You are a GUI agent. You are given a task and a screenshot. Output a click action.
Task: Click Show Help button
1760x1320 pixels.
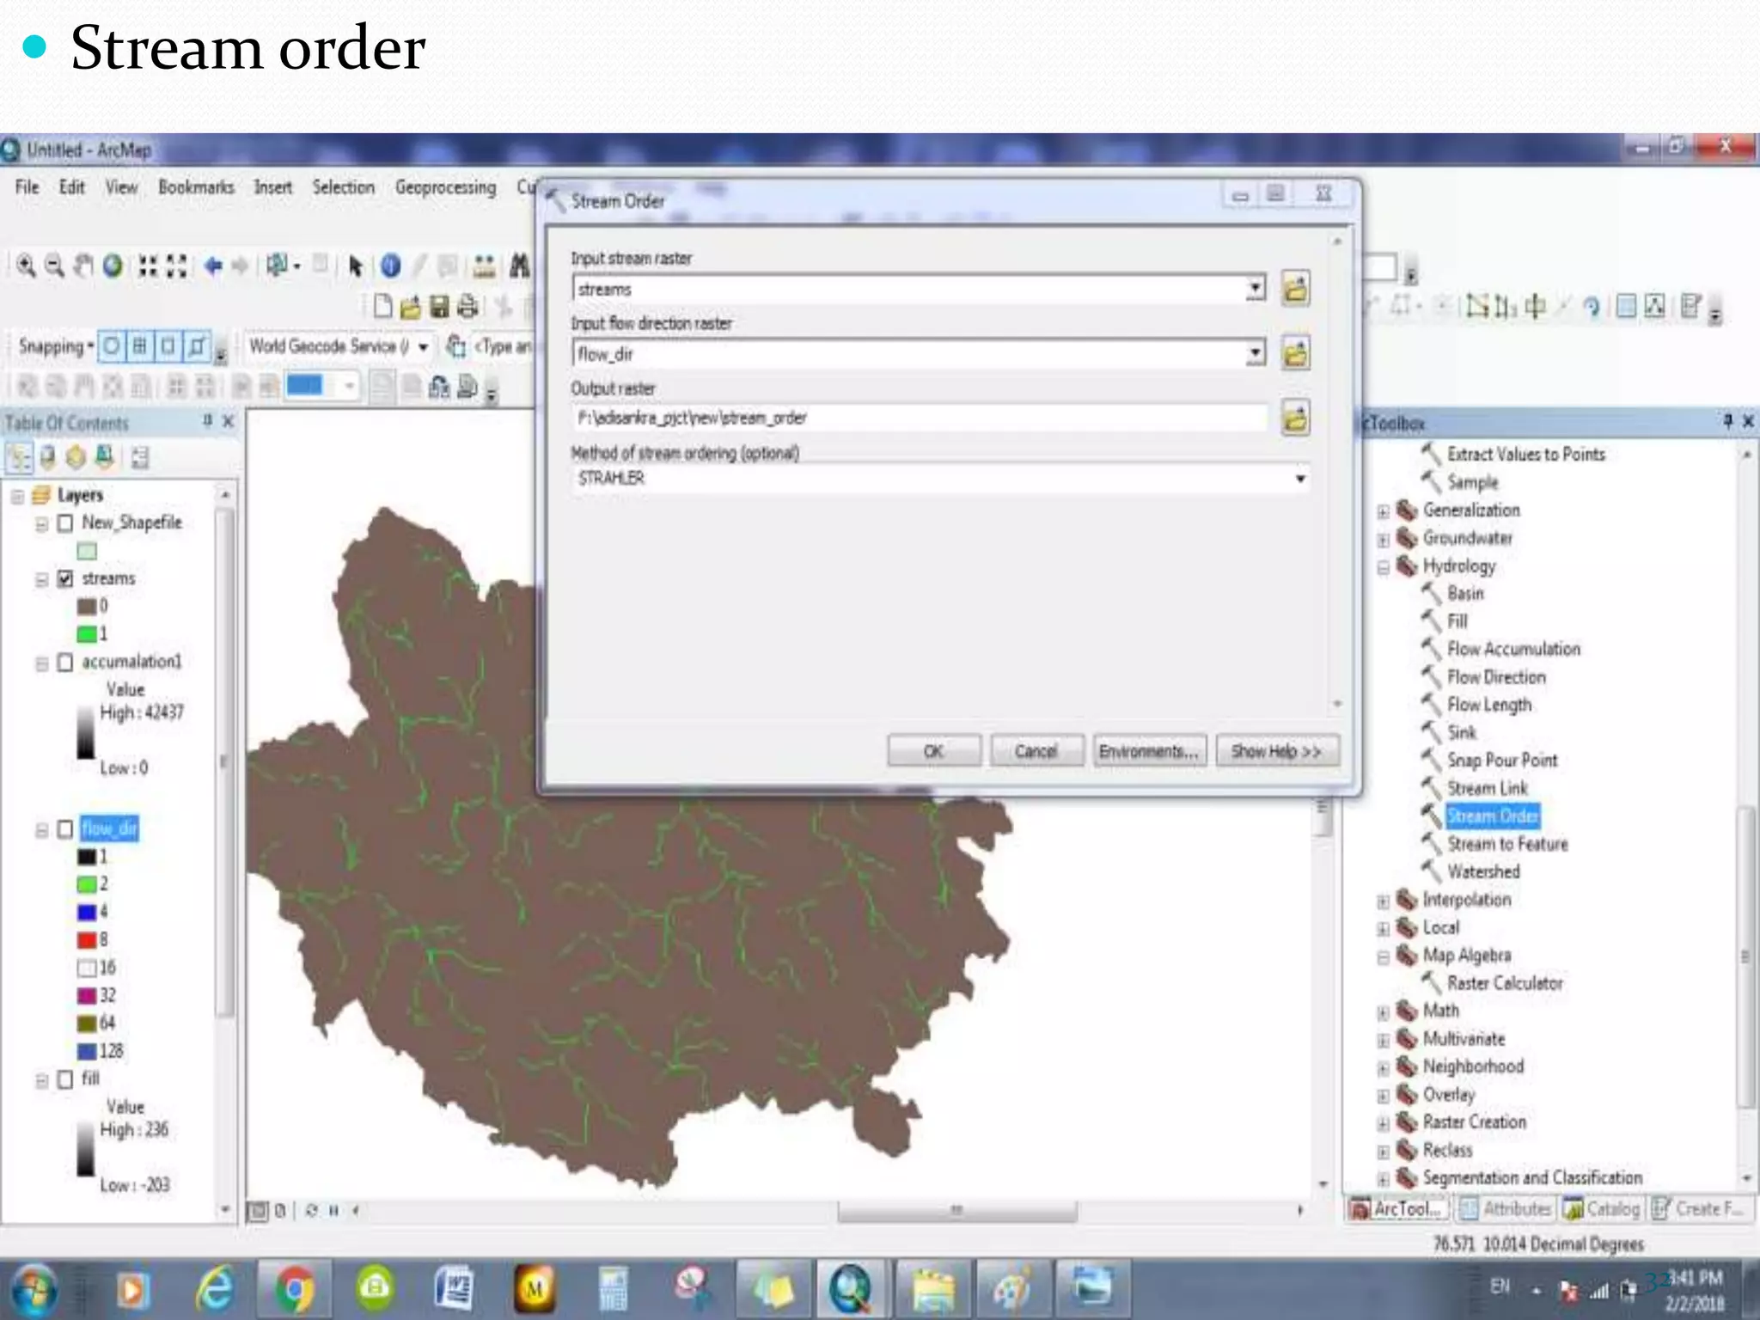point(1276,751)
